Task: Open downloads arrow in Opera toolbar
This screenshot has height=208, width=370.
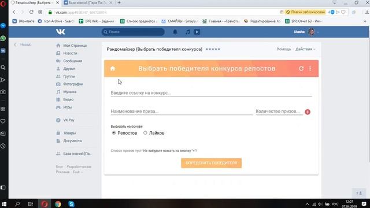Action: [x=367, y=12]
